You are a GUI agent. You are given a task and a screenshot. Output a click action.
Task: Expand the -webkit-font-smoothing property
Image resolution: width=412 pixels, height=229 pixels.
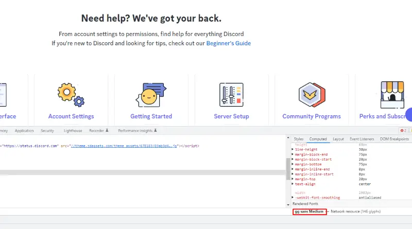(293, 198)
